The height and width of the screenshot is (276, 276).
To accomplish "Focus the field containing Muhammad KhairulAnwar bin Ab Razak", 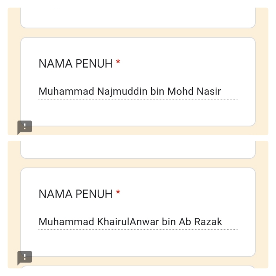I will click(x=138, y=222).
